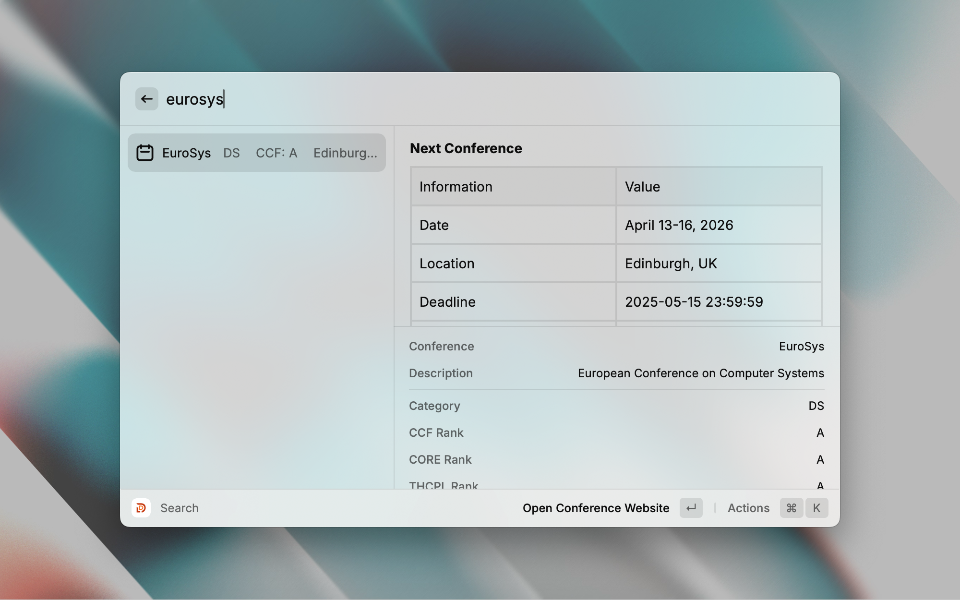
Task: Click the European Conference on Computer Systems description
Action: (700, 373)
